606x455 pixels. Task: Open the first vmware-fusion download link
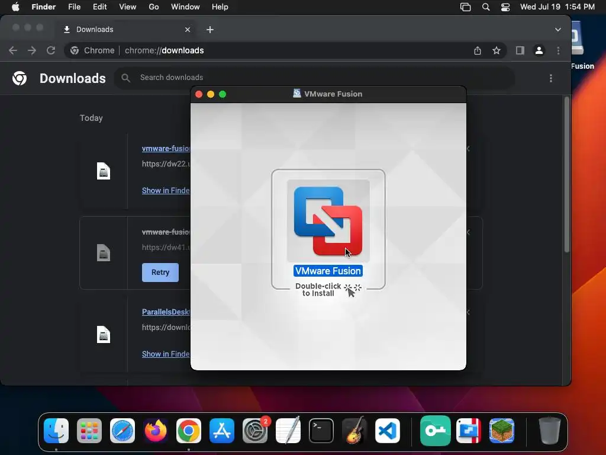[x=166, y=149]
